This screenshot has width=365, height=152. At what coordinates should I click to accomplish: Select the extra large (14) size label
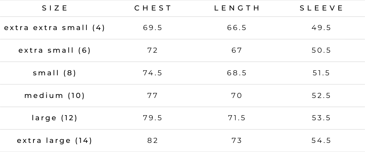[54, 141]
